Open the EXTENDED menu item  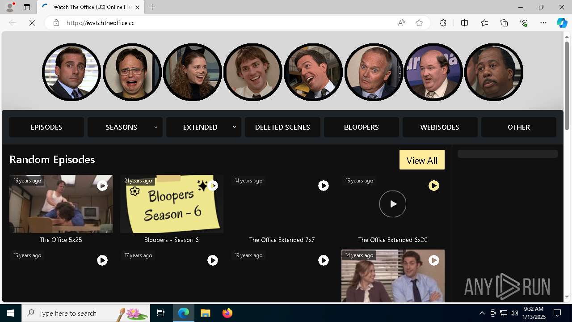click(x=200, y=127)
